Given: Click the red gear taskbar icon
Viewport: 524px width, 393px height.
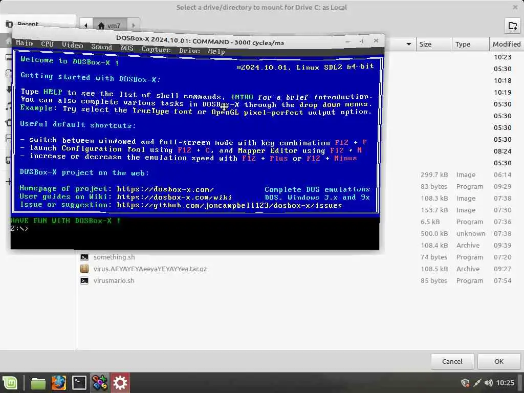Looking at the screenshot, I should click(120, 383).
